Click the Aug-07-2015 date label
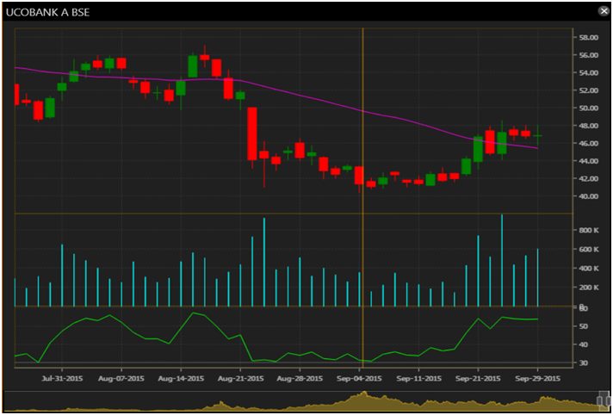The width and height of the screenshot is (613, 415). (121, 379)
